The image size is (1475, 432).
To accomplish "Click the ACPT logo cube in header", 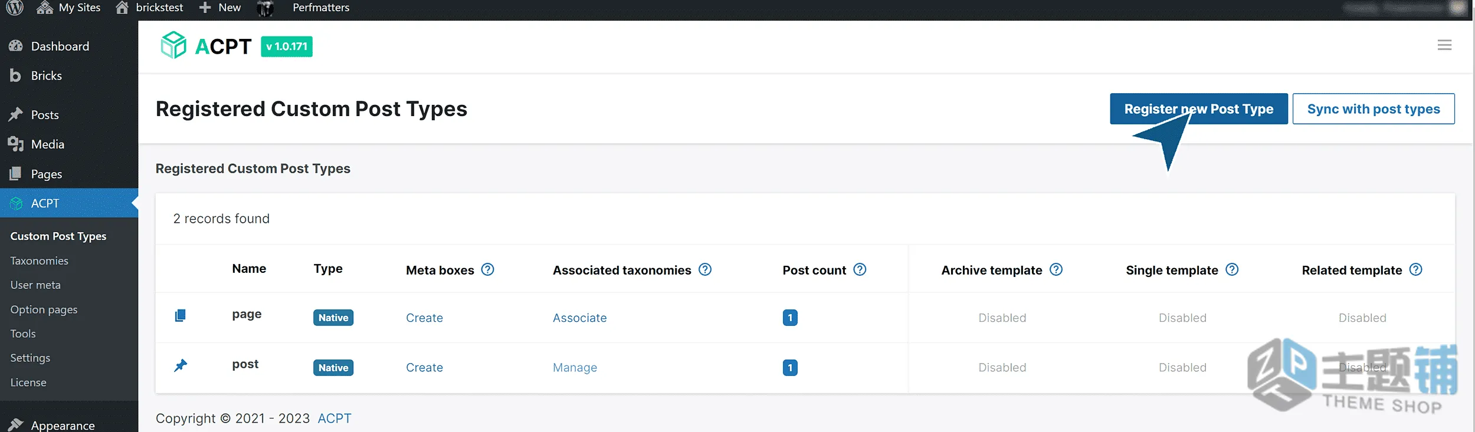I will coord(173,45).
